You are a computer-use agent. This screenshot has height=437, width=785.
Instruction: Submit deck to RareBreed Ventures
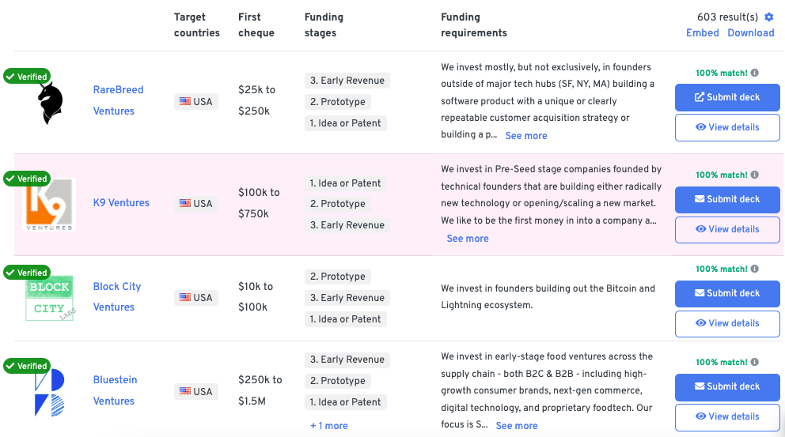(727, 97)
